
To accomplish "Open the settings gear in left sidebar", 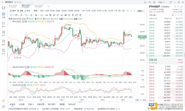I will (x=3, y=107).
